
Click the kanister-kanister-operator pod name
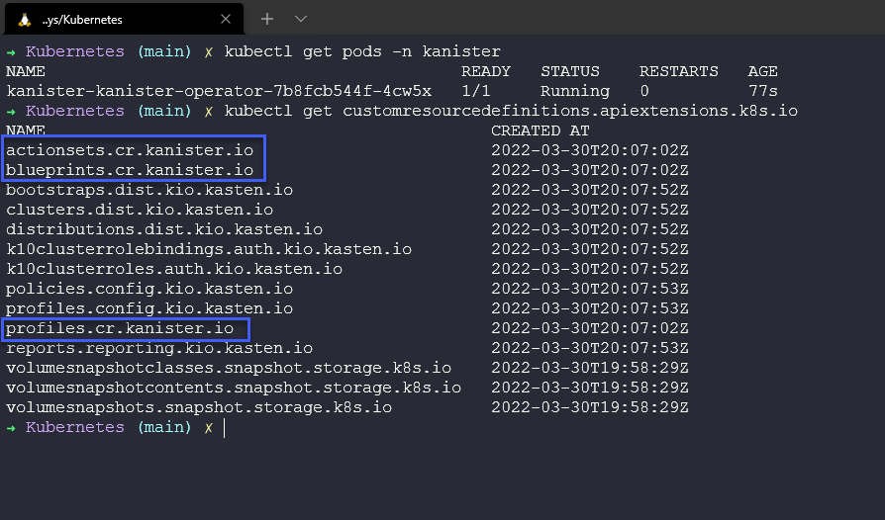218,91
